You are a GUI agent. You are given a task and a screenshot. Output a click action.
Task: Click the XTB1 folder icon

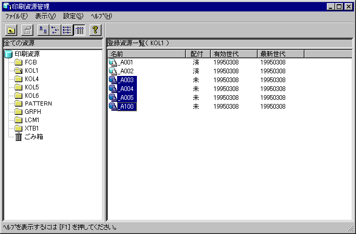18,128
